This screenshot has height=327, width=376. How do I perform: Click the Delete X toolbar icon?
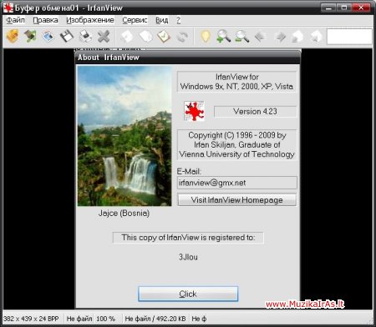(104, 36)
